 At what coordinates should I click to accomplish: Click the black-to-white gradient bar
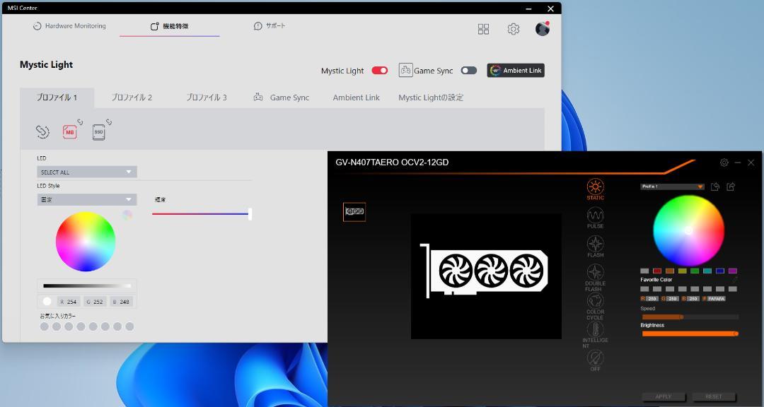pos(87,285)
